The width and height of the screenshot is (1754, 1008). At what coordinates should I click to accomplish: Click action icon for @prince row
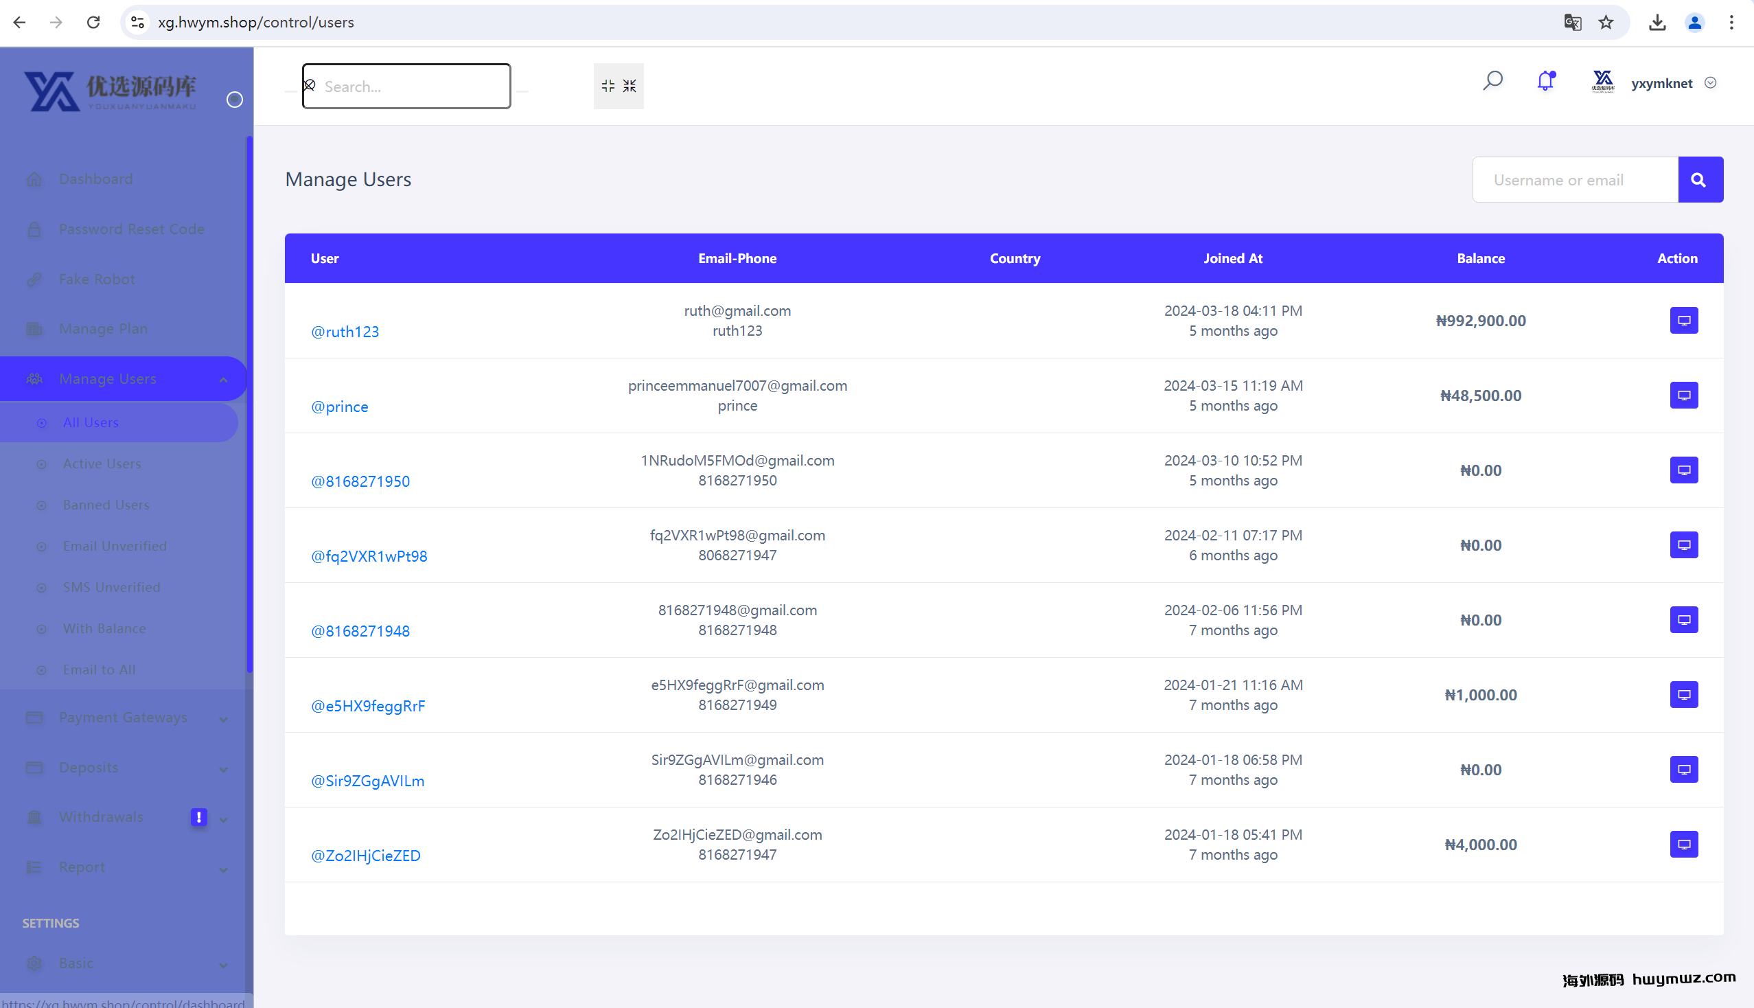[x=1683, y=396]
